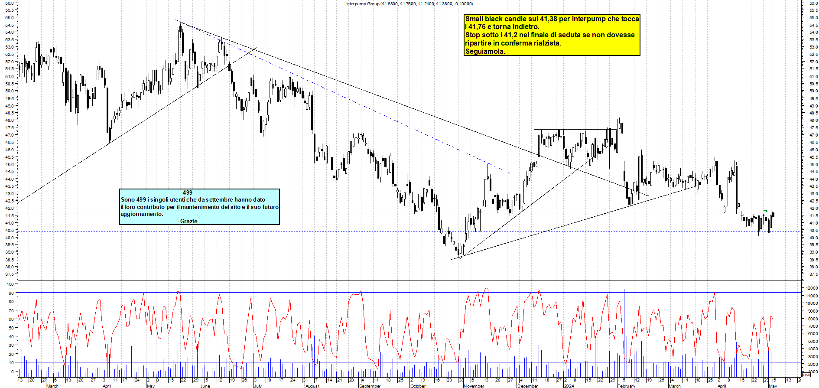Click the 'February' month label
The image size is (819, 388).
(x=627, y=386)
